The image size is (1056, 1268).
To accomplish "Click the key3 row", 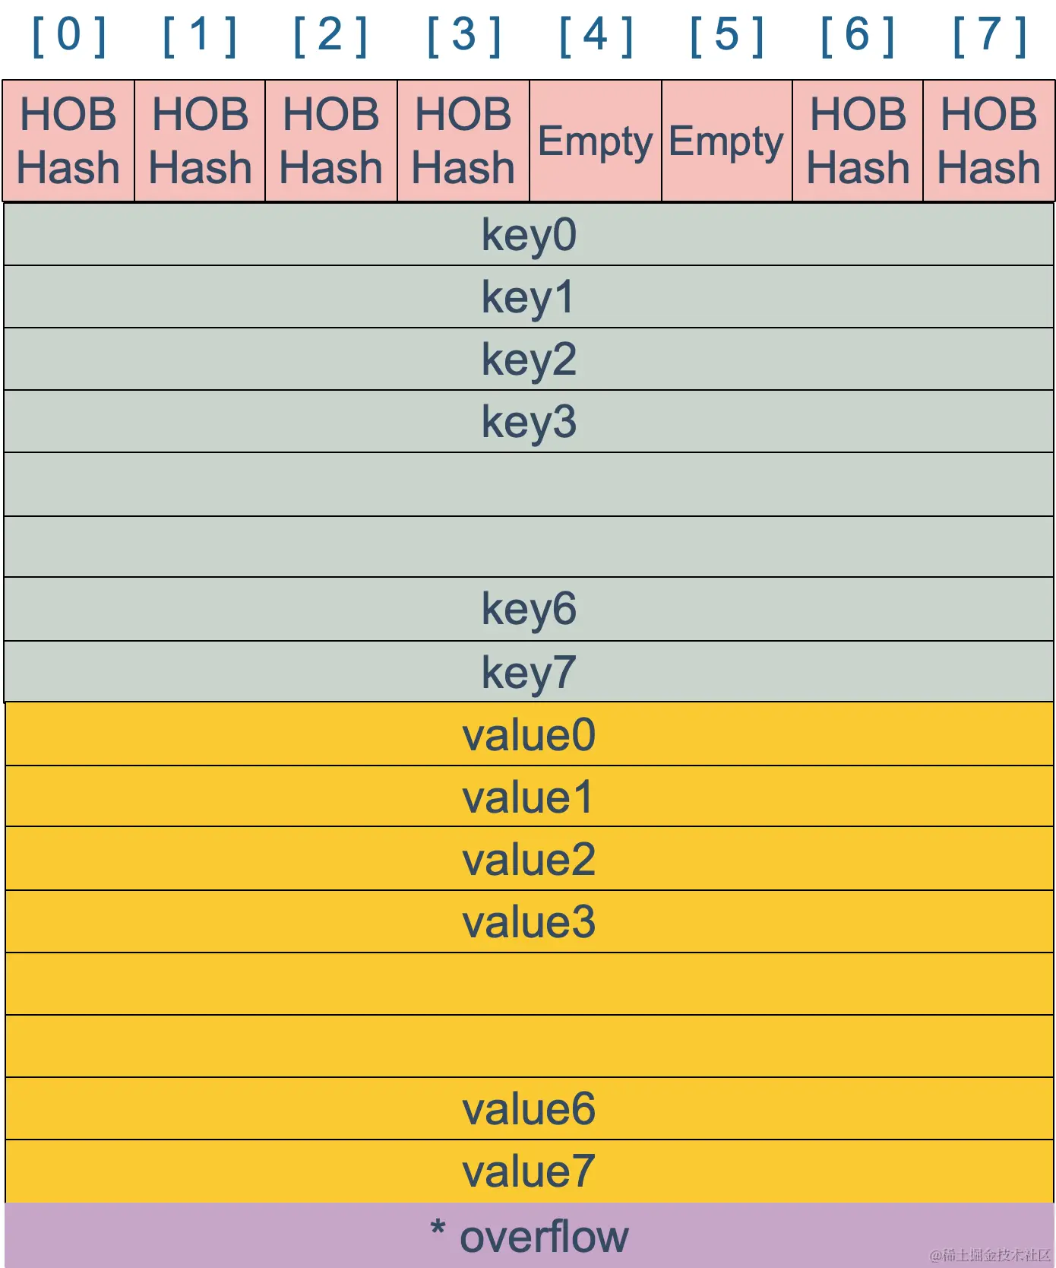I will [x=529, y=421].
